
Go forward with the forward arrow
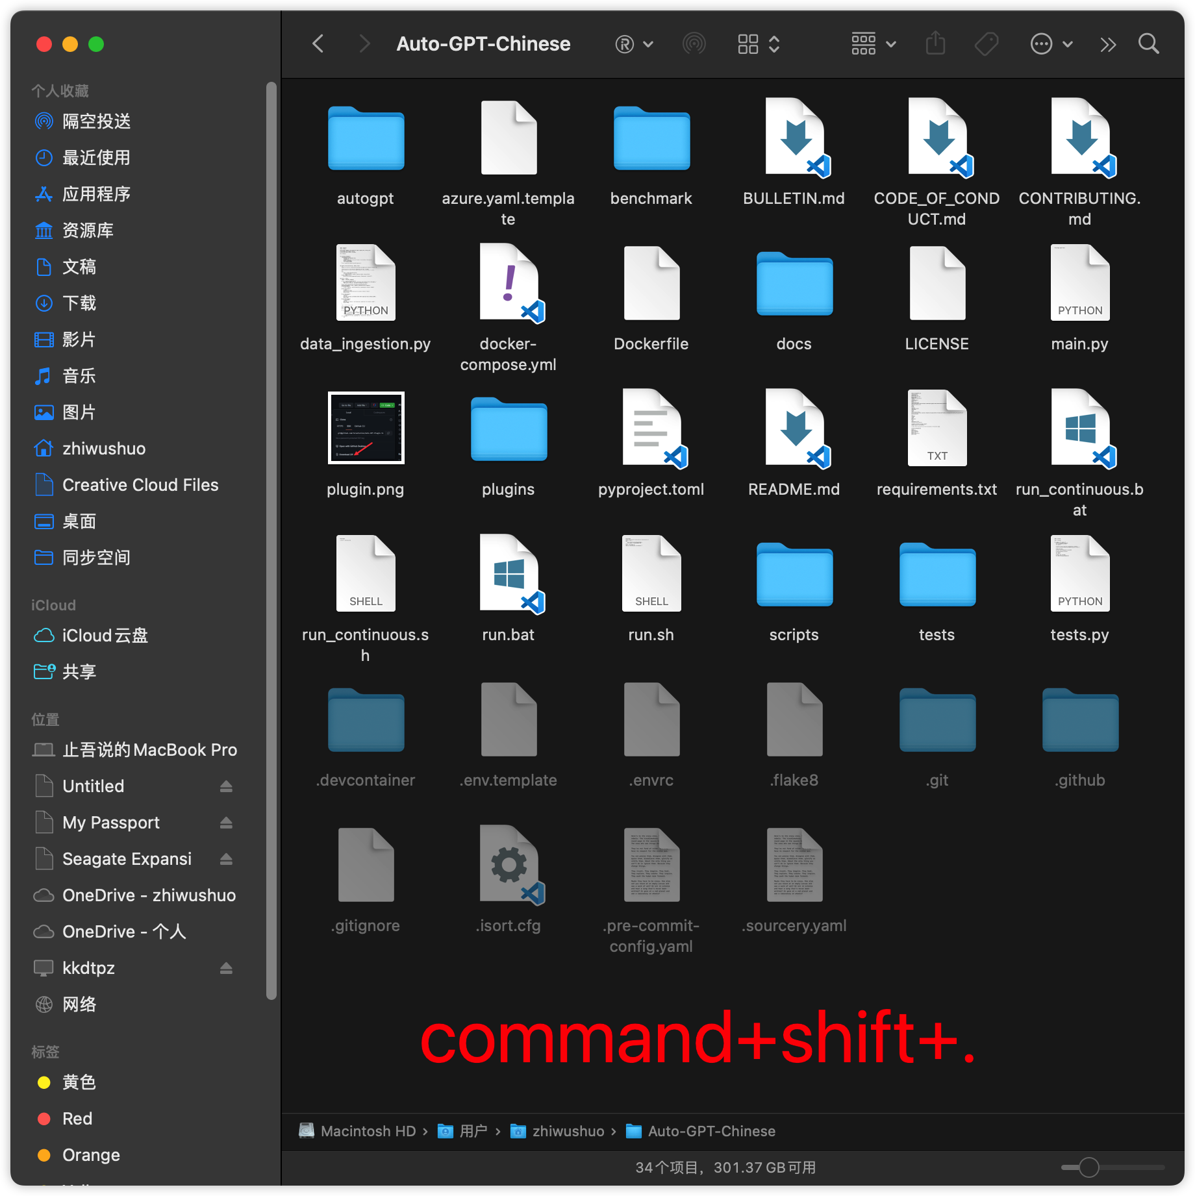tap(364, 44)
